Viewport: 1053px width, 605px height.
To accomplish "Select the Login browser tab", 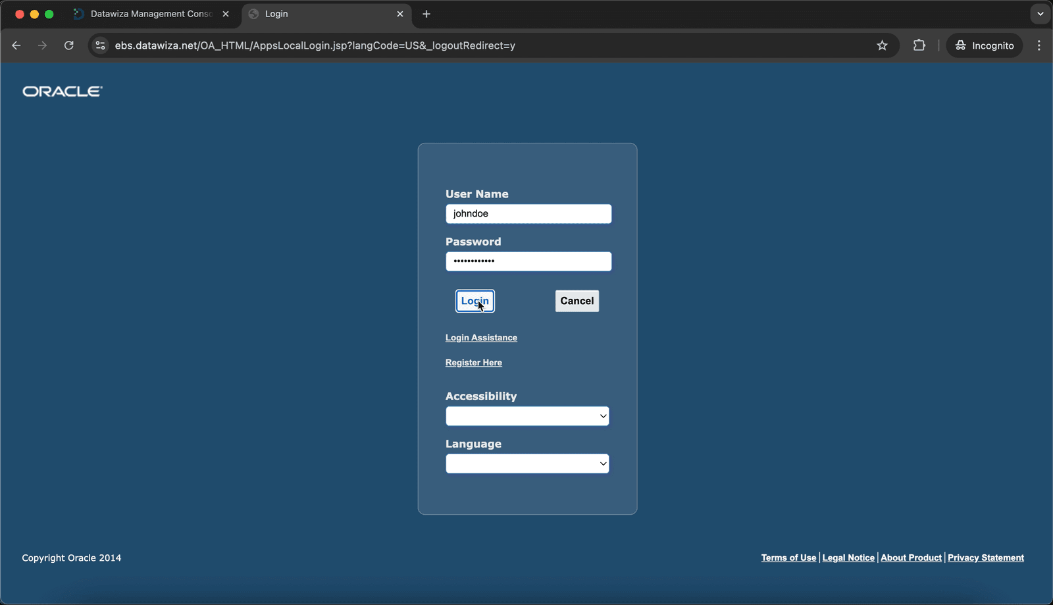I will (326, 14).
